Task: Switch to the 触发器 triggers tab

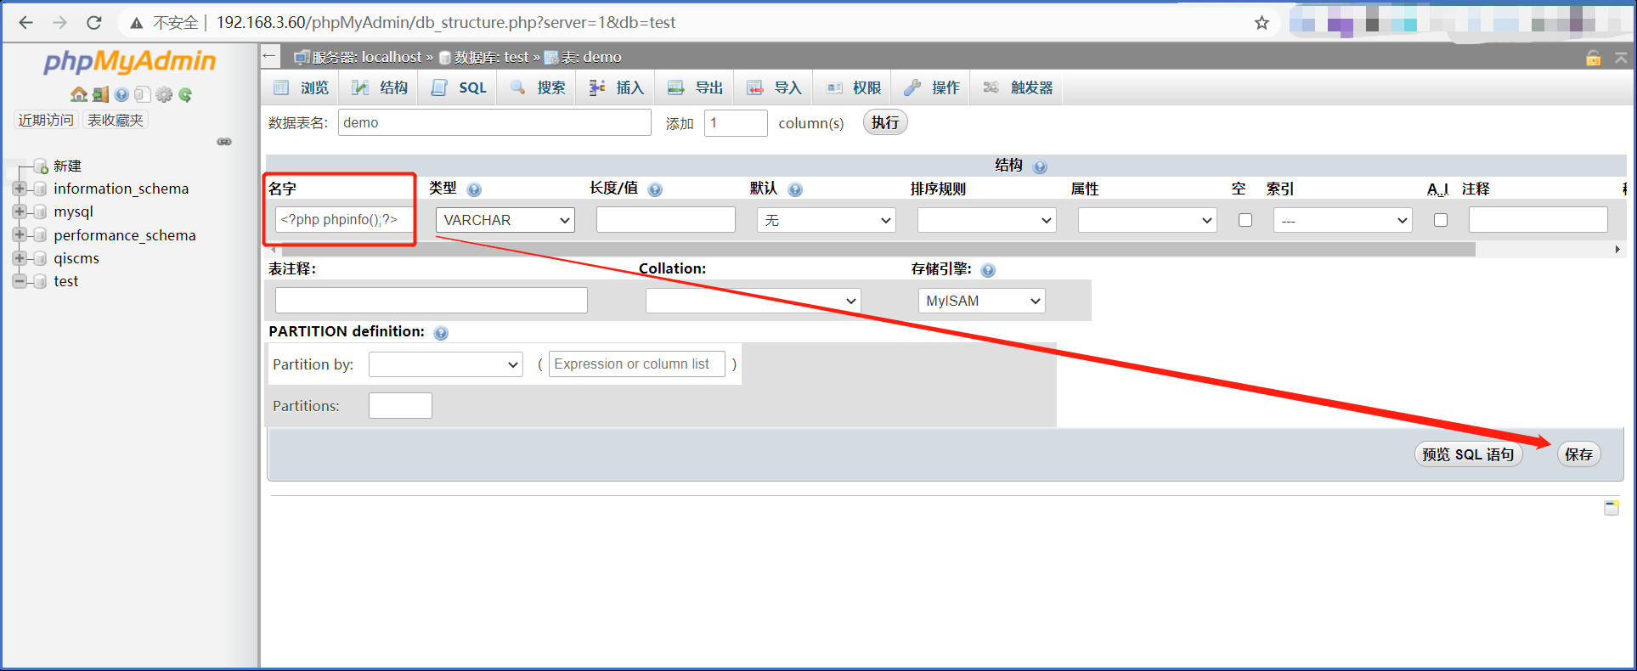Action: click(x=1018, y=87)
